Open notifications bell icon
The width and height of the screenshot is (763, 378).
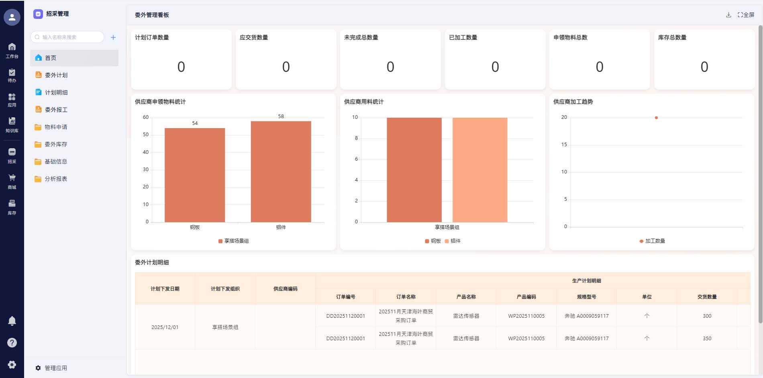[x=12, y=321]
